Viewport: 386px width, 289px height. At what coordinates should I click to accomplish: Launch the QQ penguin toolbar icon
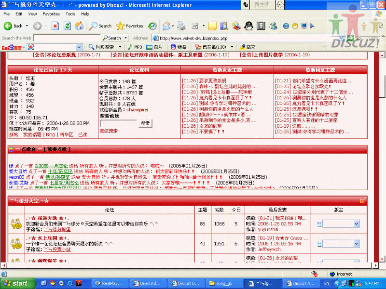click(248, 26)
